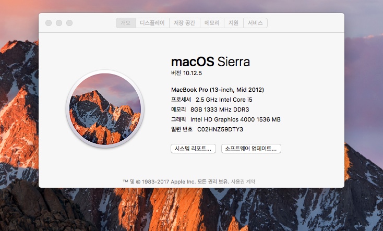Viewport: 383px width, 231px height.
Task: Open the 사용권 계약 link
Action: [x=243, y=181]
